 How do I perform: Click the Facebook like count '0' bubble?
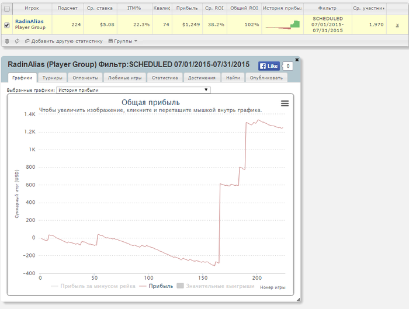click(287, 66)
